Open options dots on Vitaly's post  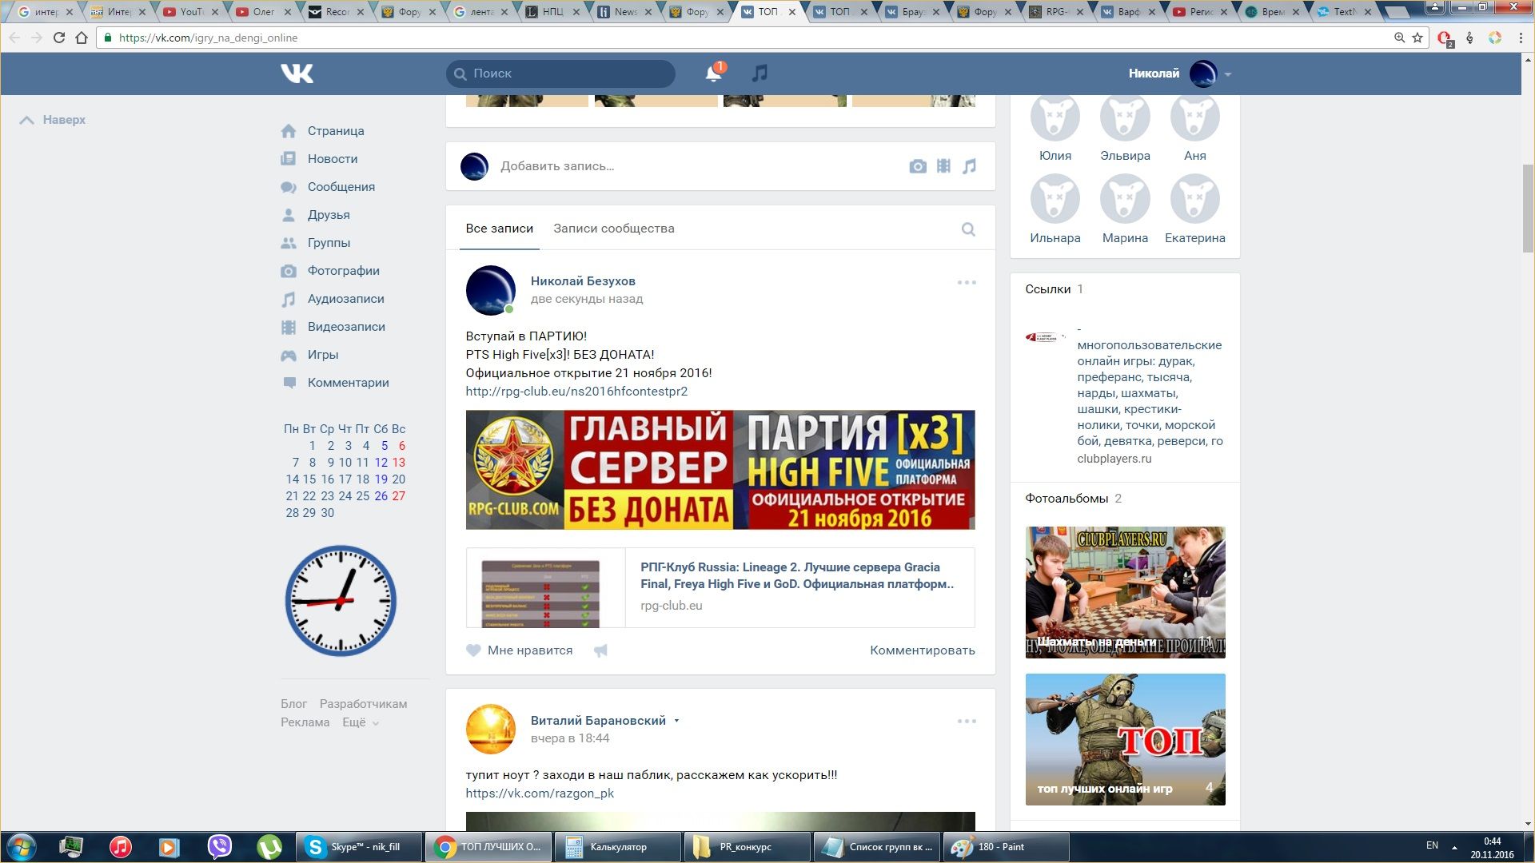click(967, 721)
